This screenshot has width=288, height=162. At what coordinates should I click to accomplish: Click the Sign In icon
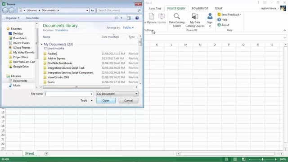(x=210, y=20)
